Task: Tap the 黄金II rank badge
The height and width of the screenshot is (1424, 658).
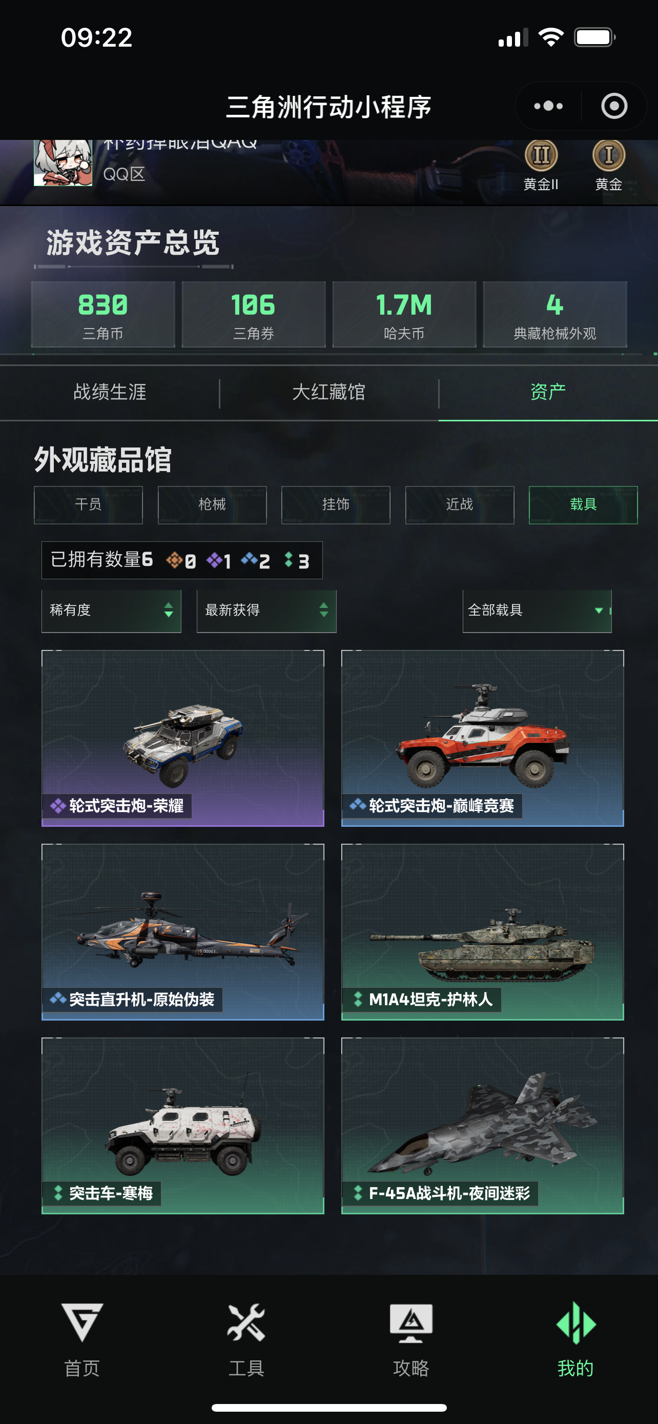Action: click(541, 165)
